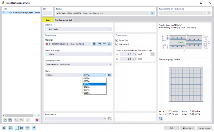
Task: Click the eo stepper spinner
Action: point(133,54)
